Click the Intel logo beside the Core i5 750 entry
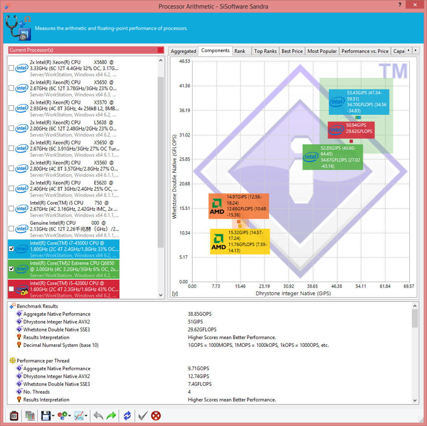This screenshot has height=426, width=427. point(22,209)
